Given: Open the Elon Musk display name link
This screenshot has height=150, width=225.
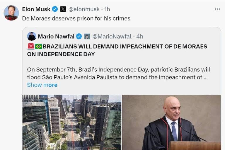Looking at the screenshot, I should pos(36,9).
